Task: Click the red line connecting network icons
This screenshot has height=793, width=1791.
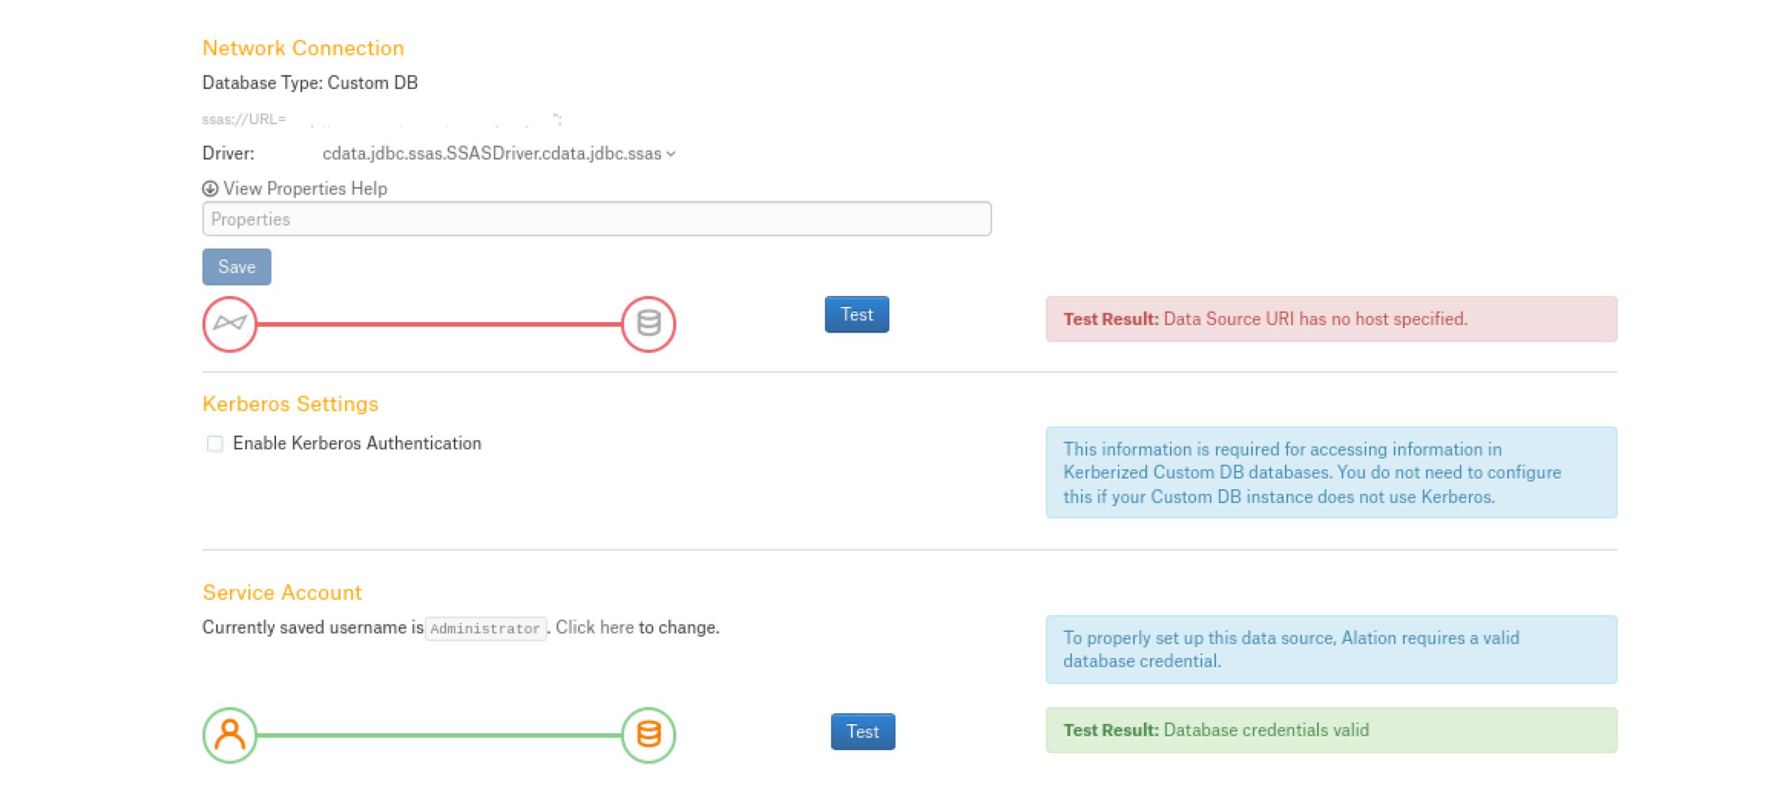Action: [x=439, y=324]
